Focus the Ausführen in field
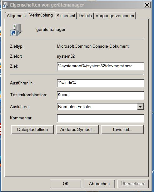Screen dimensions: 154x192 tap(100, 84)
